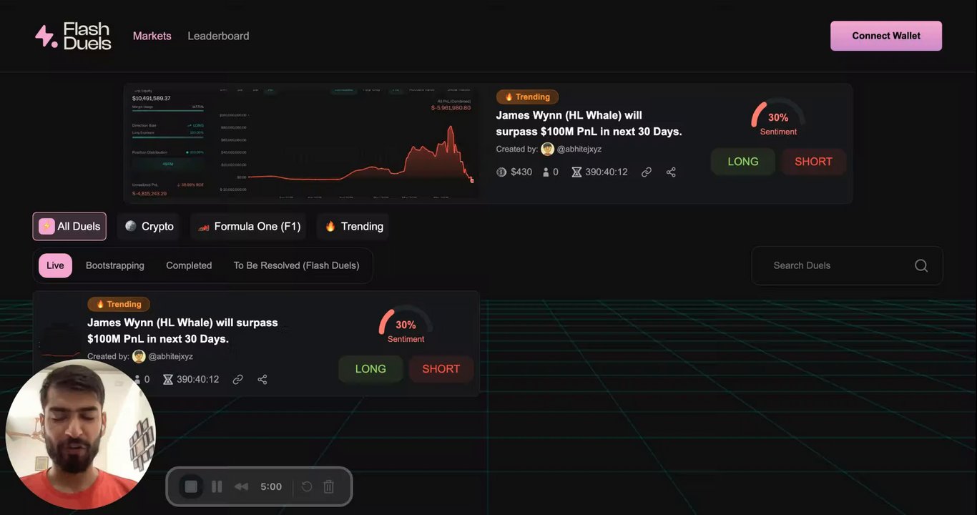
Task: Open the Leaderboard page
Action: tap(218, 36)
